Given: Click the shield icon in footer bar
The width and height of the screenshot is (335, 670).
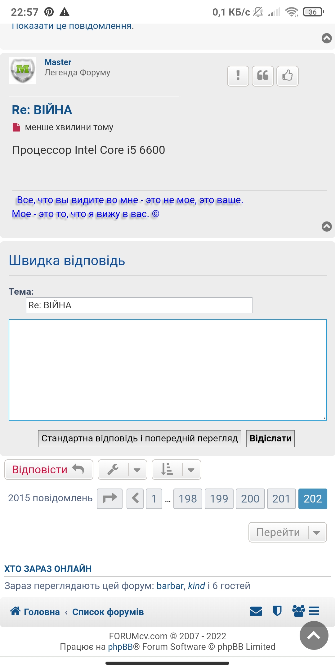Looking at the screenshot, I should click(277, 611).
